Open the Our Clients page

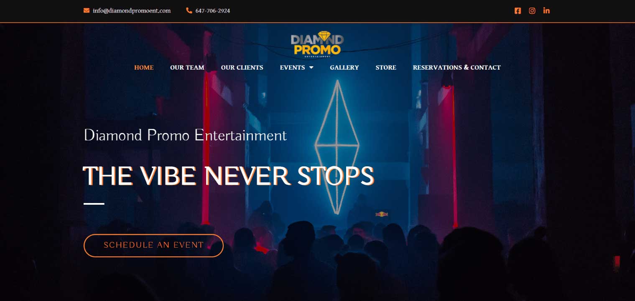[x=242, y=68]
